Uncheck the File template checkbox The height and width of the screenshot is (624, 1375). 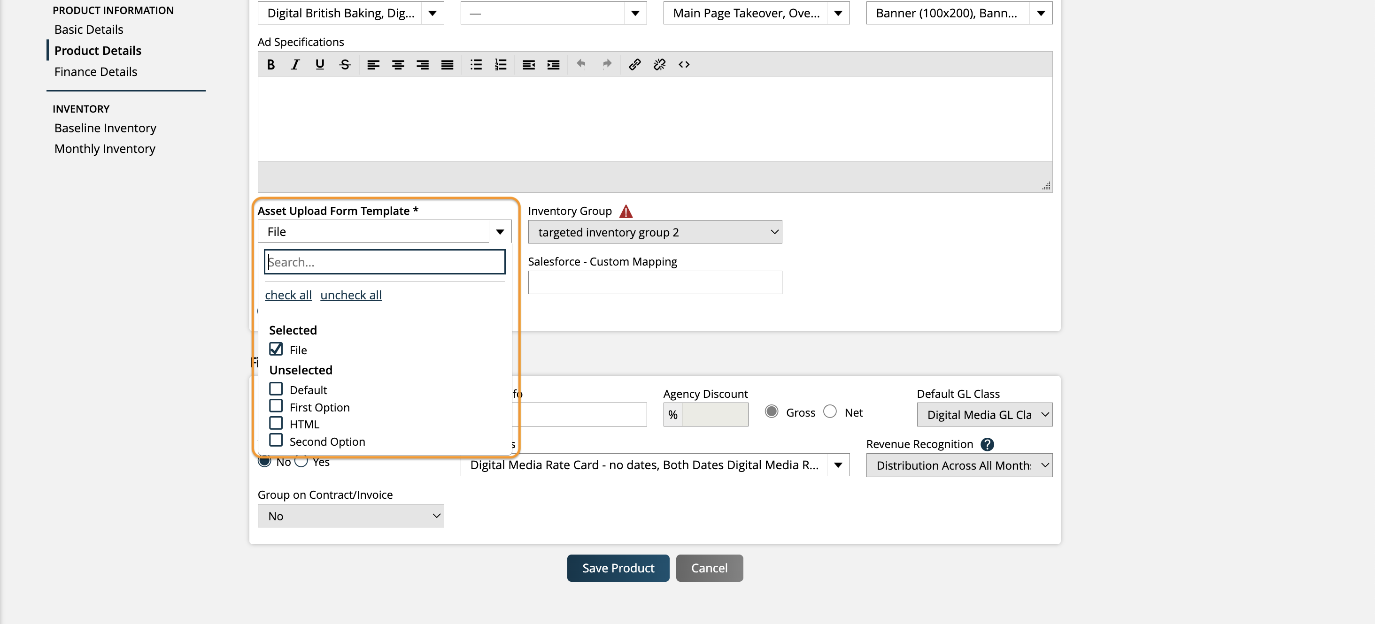276,350
